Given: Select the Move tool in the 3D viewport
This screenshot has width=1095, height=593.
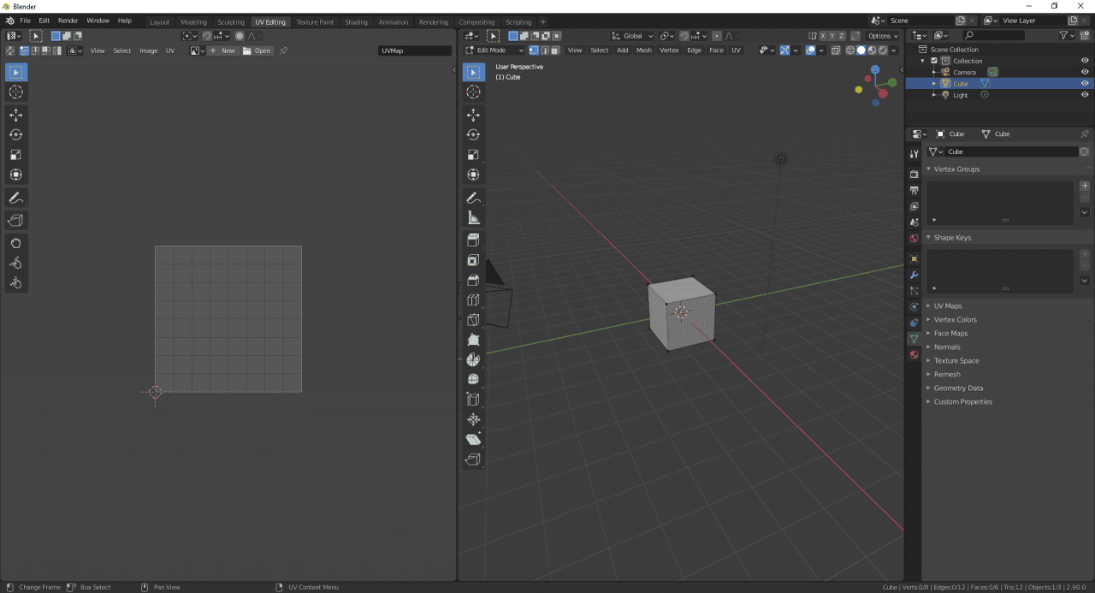Looking at the screenshot, I should point(473,114).
